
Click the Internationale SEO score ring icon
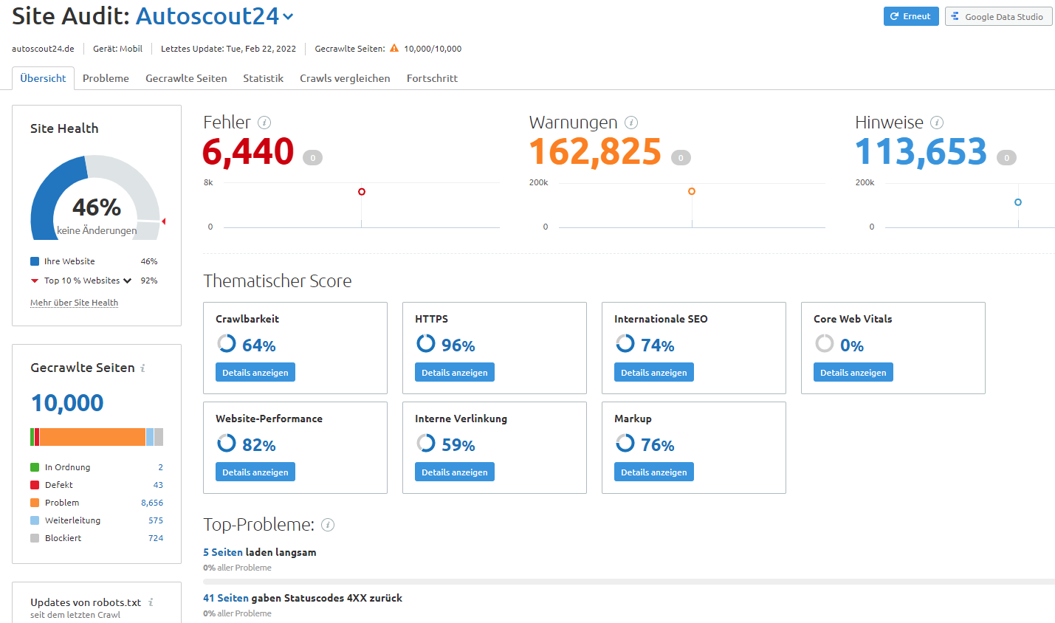coord(625,343)
